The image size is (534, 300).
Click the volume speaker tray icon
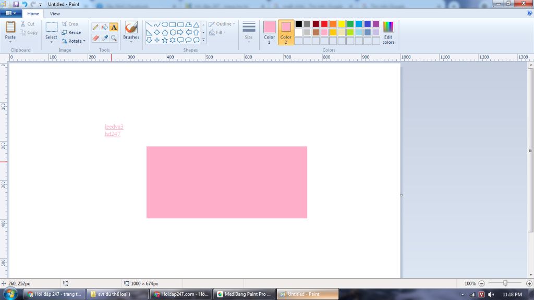coord(491,294)
